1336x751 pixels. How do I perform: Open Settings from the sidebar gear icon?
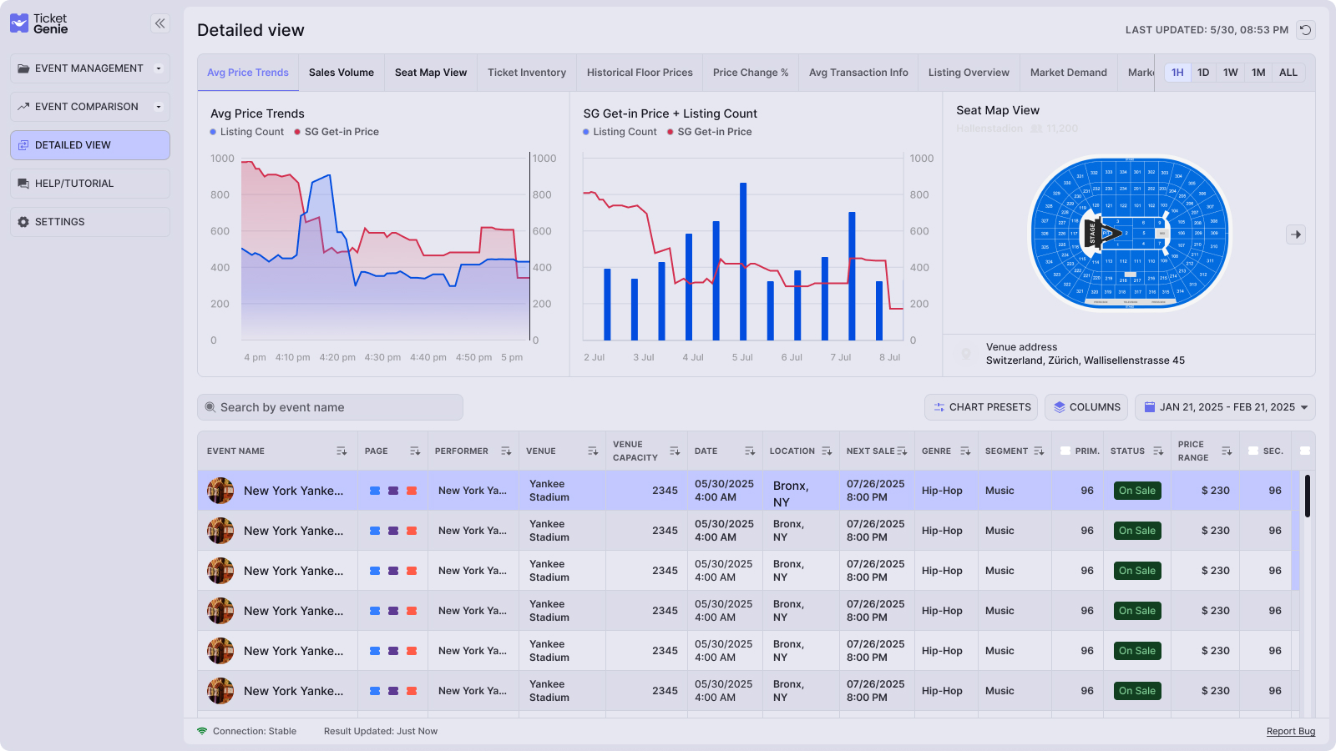(x=23, y=221)
